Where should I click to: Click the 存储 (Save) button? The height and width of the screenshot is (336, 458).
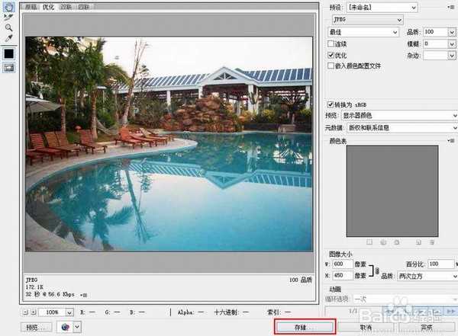coord(305,327)
